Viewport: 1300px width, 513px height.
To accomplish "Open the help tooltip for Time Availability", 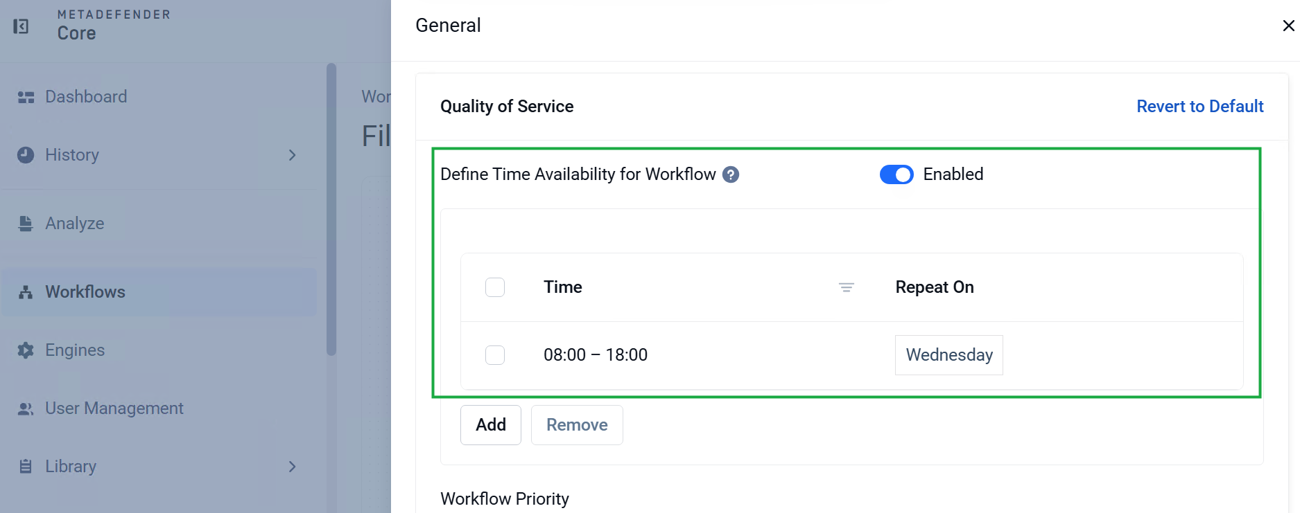I will tap(731, 174).
